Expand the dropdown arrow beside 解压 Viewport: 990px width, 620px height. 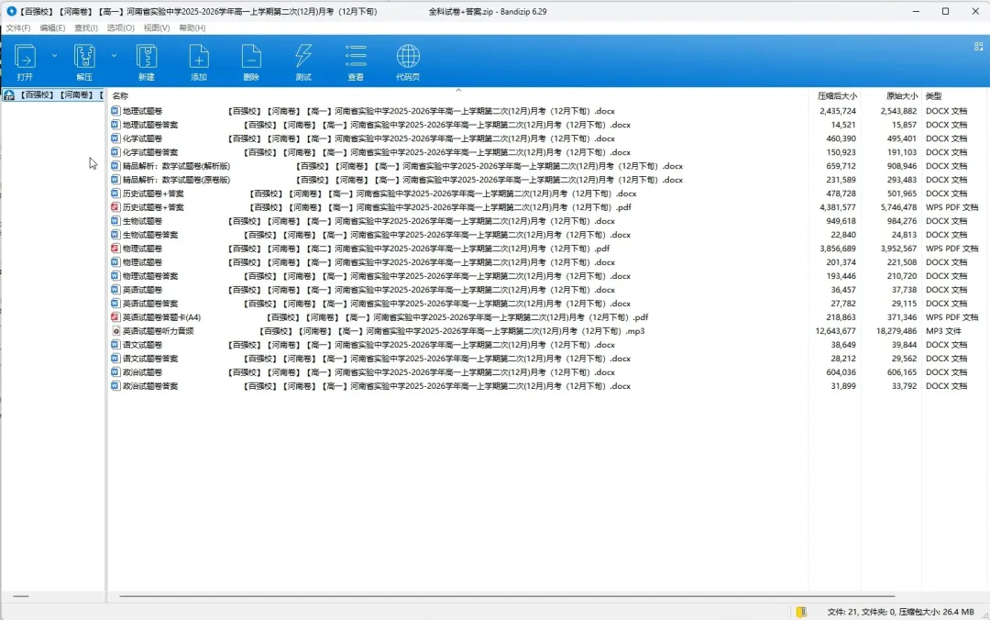(114, 56)
